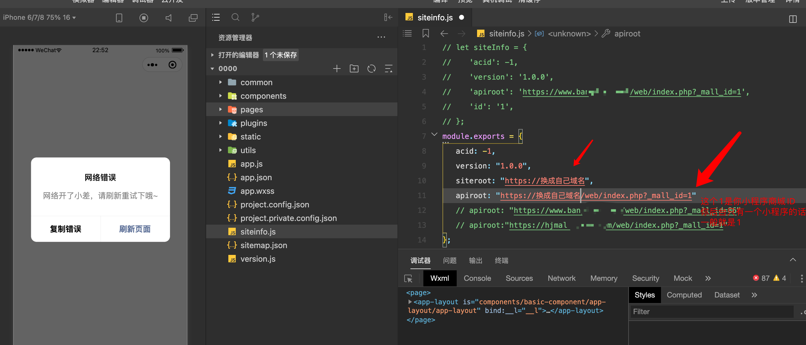This screenshot has width=806, height=345.
Task: Switch to the Network tab
Action: pos(561,278)
